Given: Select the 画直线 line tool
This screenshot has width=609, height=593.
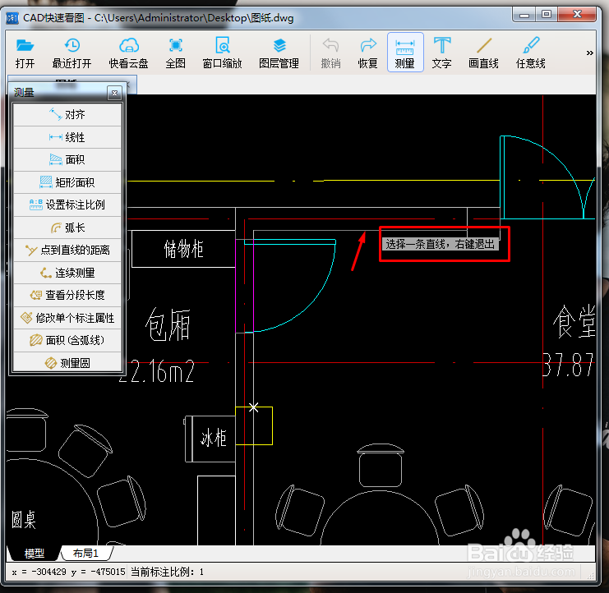Looking at the screenshot, I should [483, 53].
